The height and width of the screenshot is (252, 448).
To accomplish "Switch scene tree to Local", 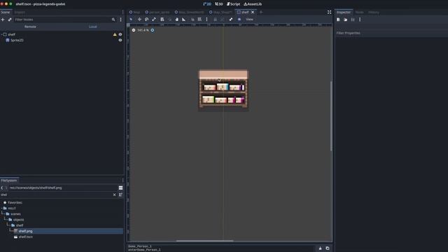I will coord(93,27).
